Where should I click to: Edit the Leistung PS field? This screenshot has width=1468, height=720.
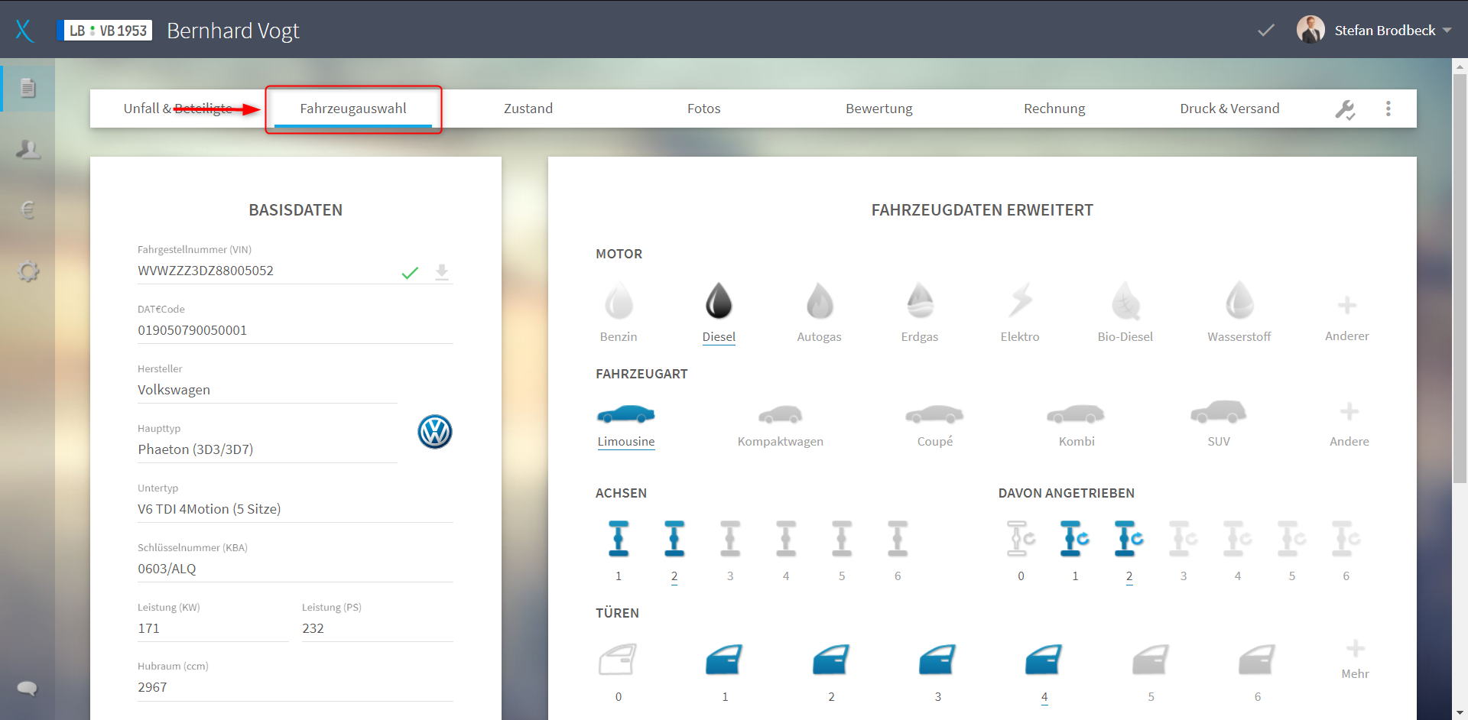pos(378,629)
